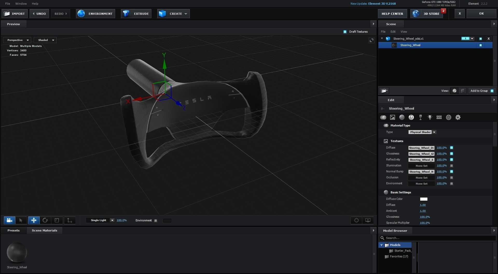This screenshot has width=498, height=274.
Task: Jump to Textures section icon
Action: pos(392,117)
